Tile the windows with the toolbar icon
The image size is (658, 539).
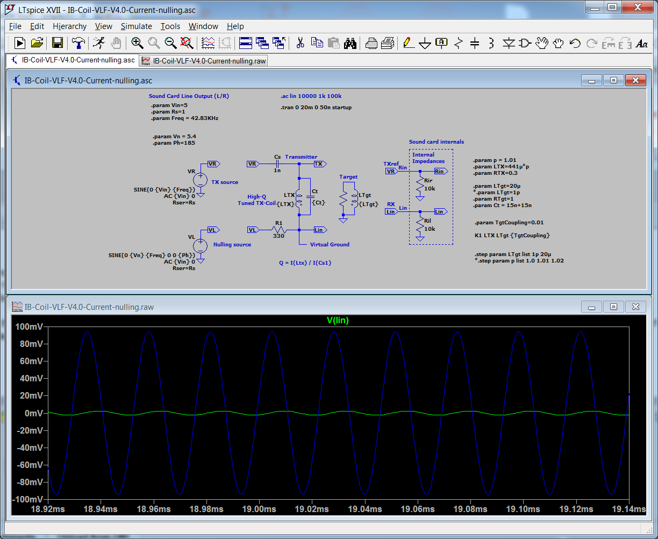click(x=246, y=43)
